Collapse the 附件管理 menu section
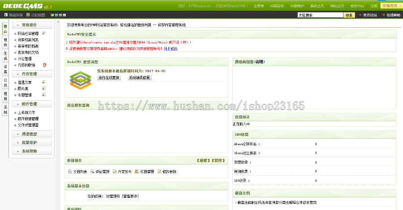This screenshot has height=210, width=403. click(32, 104)
